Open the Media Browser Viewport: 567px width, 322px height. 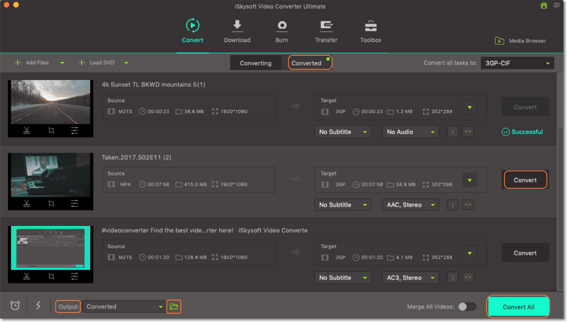click(x=520, y=41)
